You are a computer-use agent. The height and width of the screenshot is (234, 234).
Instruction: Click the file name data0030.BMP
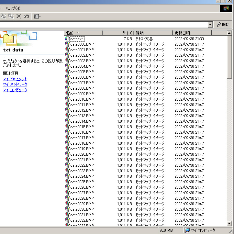[x=82, y=209]
